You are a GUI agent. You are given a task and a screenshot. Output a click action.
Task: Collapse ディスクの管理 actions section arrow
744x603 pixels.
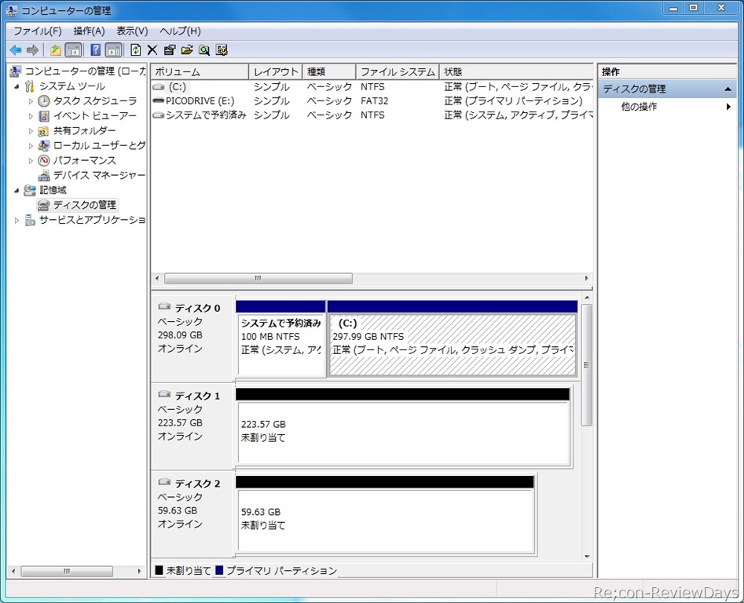728,90
